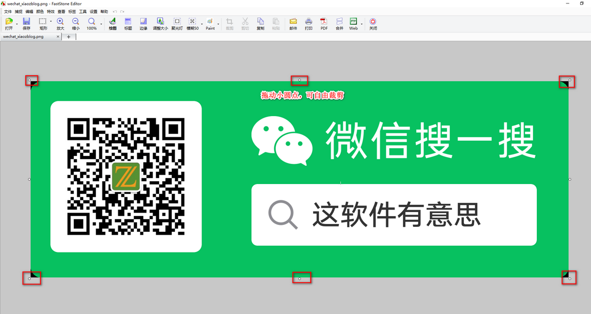
Task: Click the Zoom In (放大) icon
Action: tap(60, 23)
